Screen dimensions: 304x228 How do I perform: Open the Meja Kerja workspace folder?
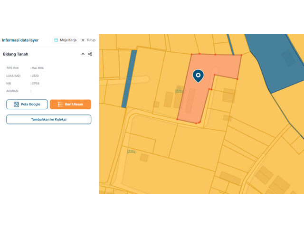pyautogui.click(x=66, y=40)
